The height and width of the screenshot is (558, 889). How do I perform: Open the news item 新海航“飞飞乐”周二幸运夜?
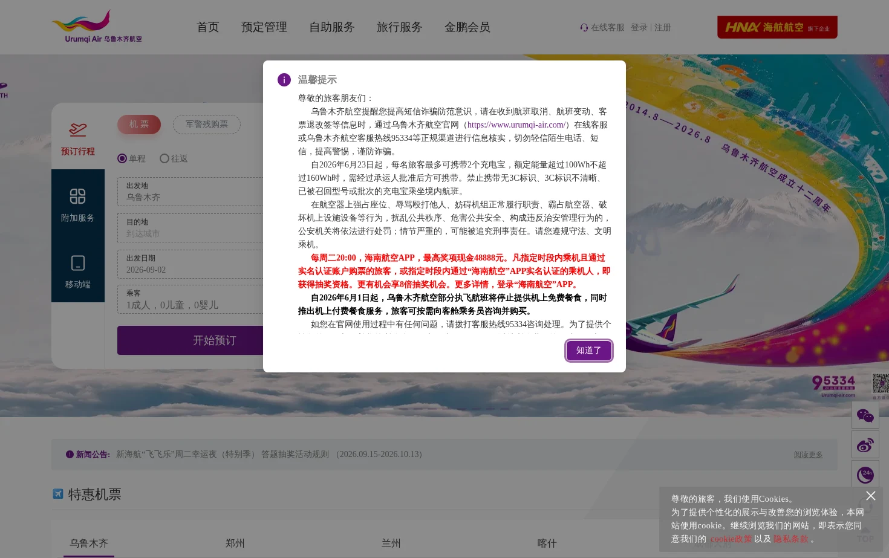pyautogui.click(x=269, y=455)
